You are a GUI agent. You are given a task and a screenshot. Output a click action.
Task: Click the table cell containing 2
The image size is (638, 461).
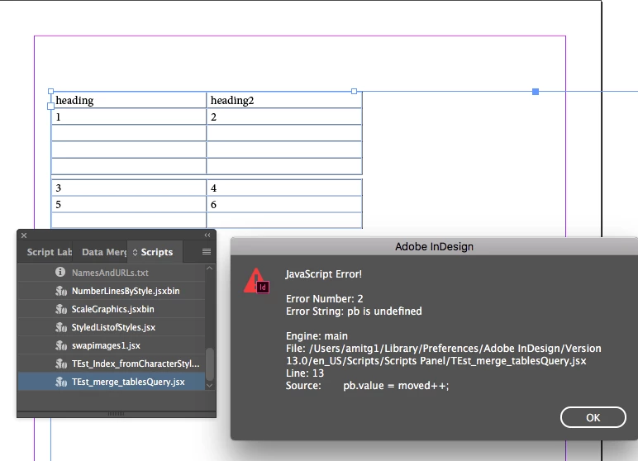click(284, 116)
